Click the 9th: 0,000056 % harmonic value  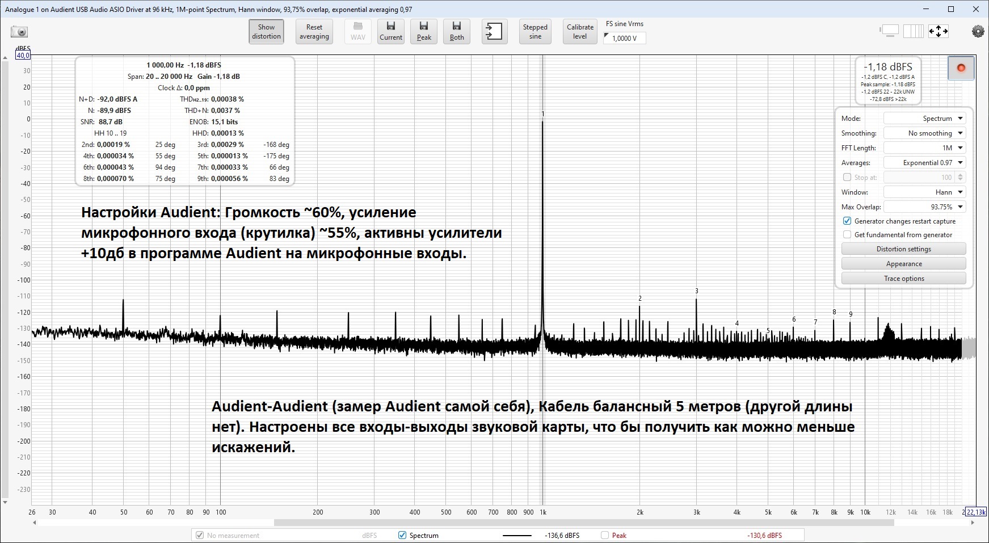tap(229, 179)
